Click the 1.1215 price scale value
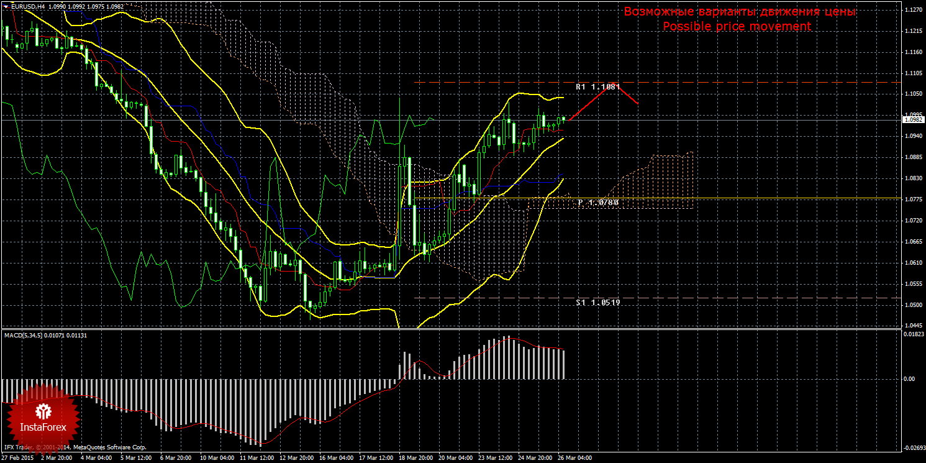The height and width of the screenshot is (463, 926). (912, 31)
